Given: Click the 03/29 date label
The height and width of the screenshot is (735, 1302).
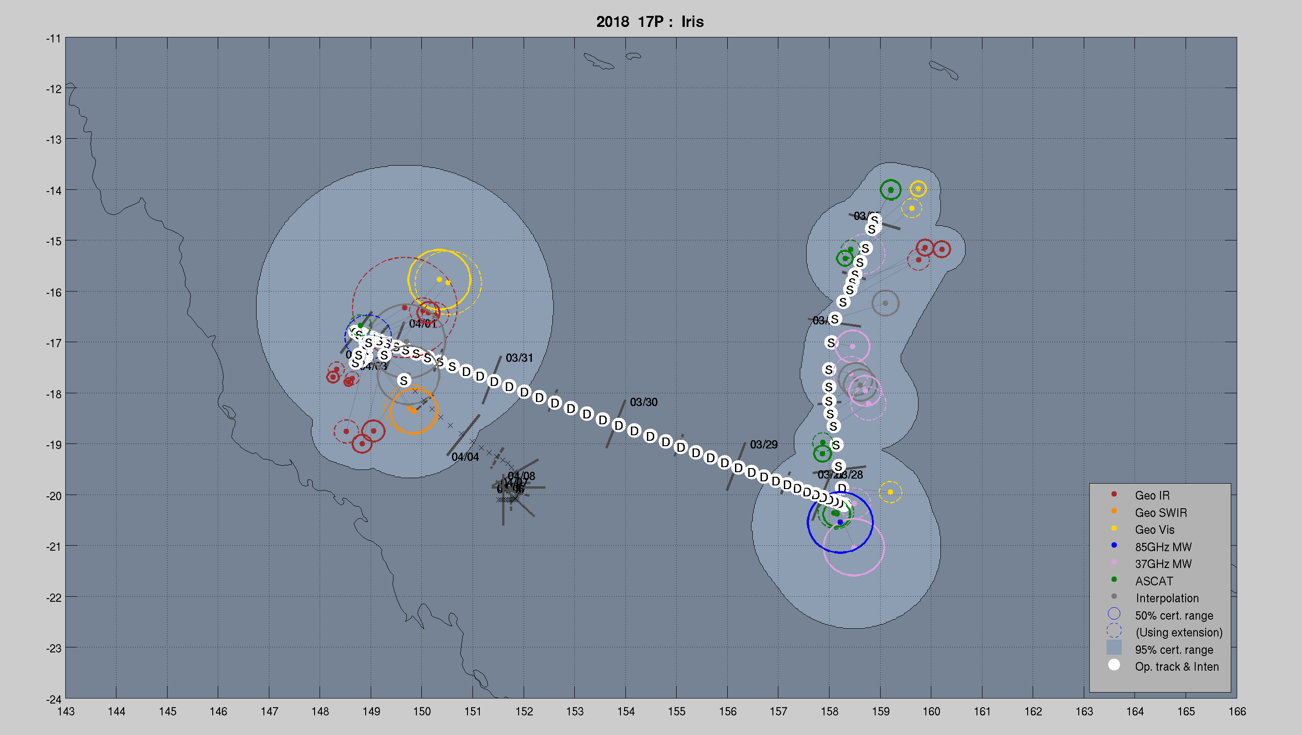Looking at the screenshot, I should tap(763, 445).
